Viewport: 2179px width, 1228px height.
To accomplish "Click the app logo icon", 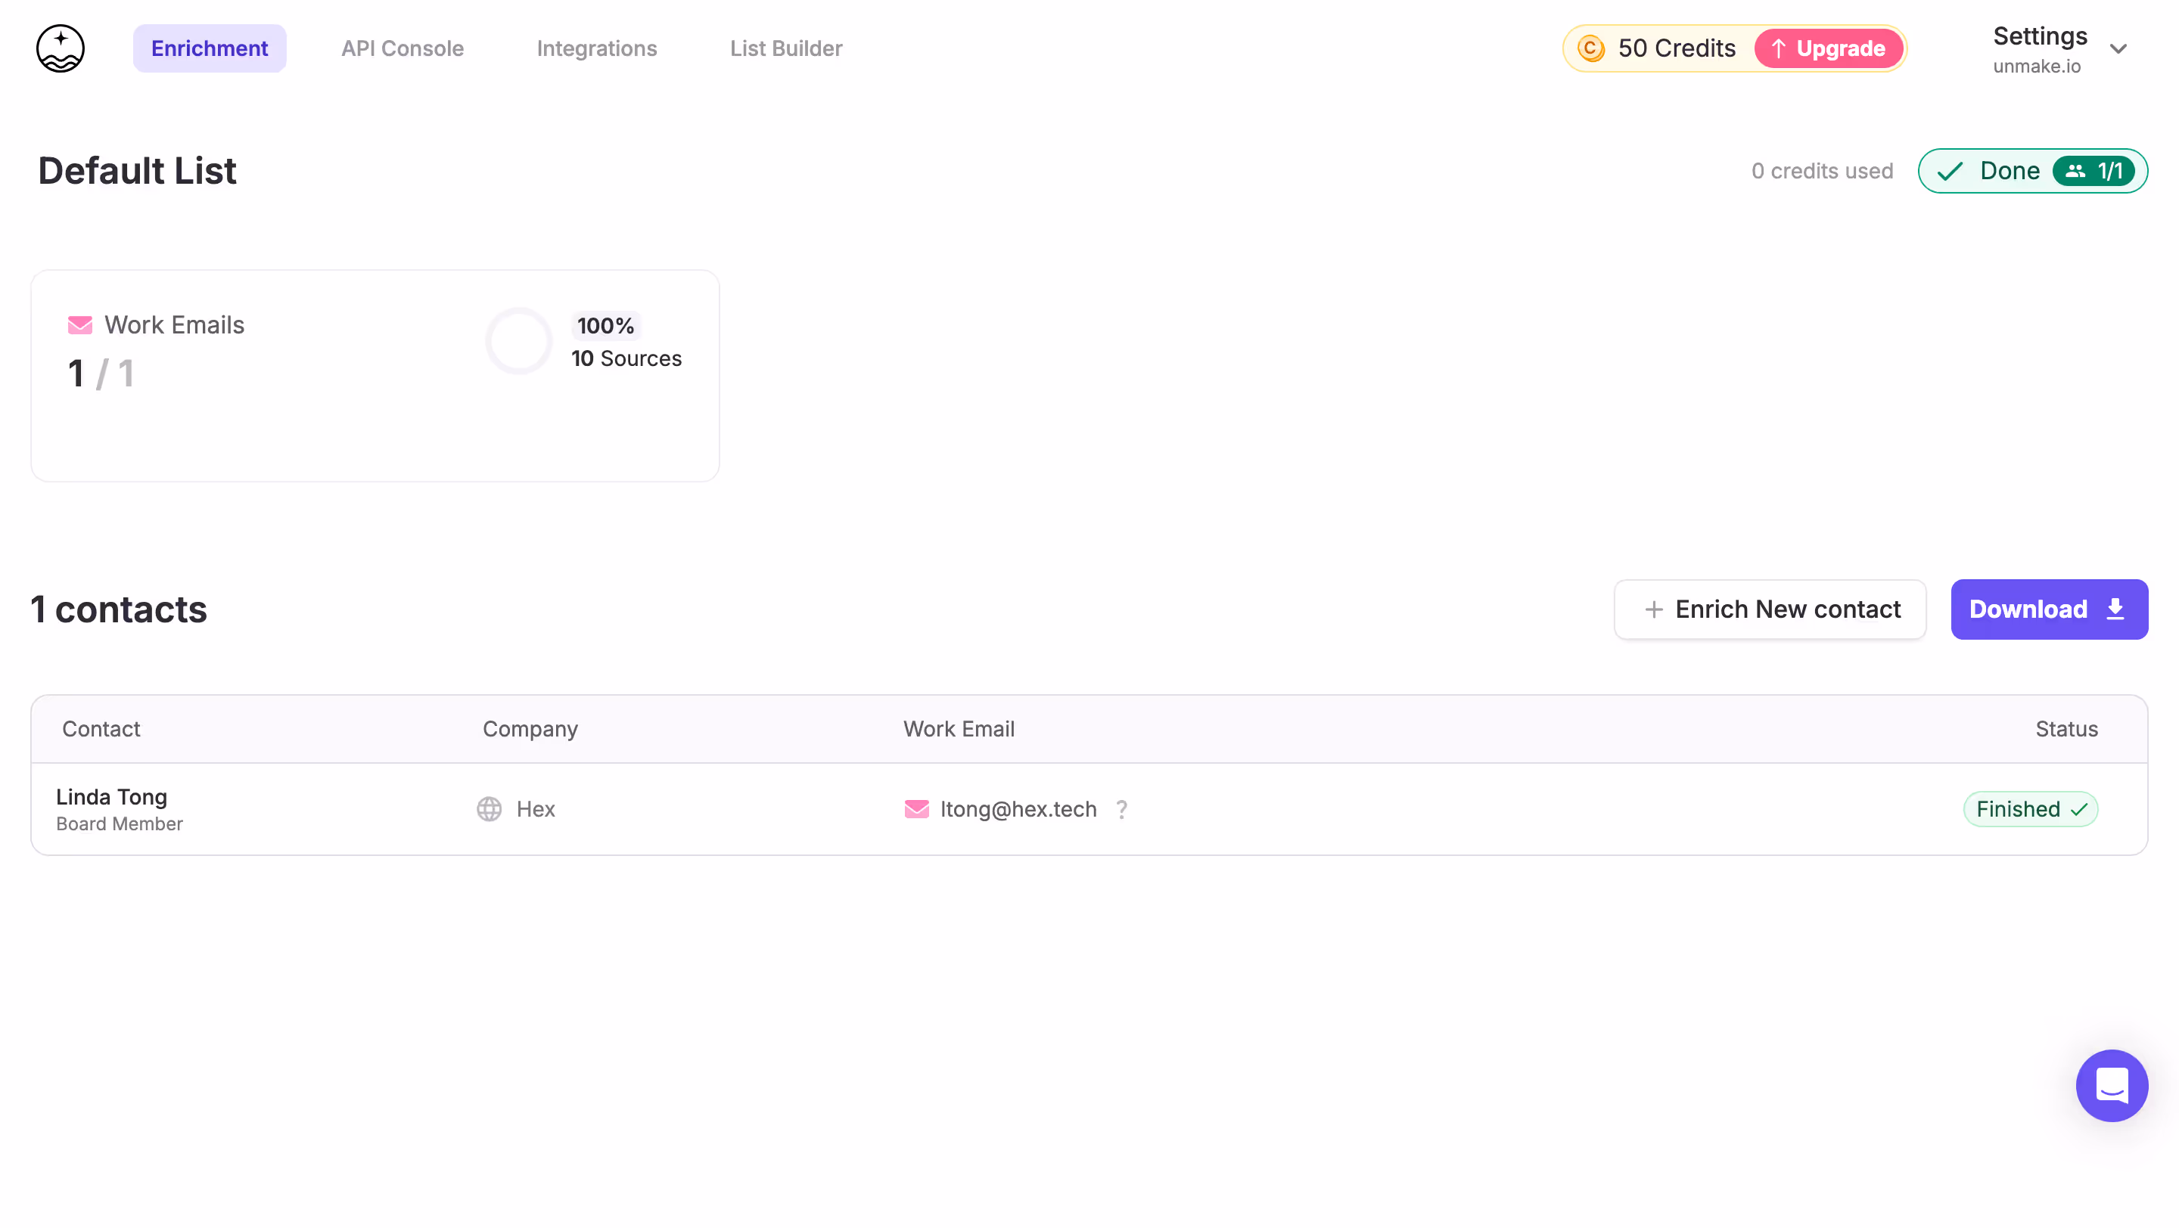I will (x=60, y=48).
